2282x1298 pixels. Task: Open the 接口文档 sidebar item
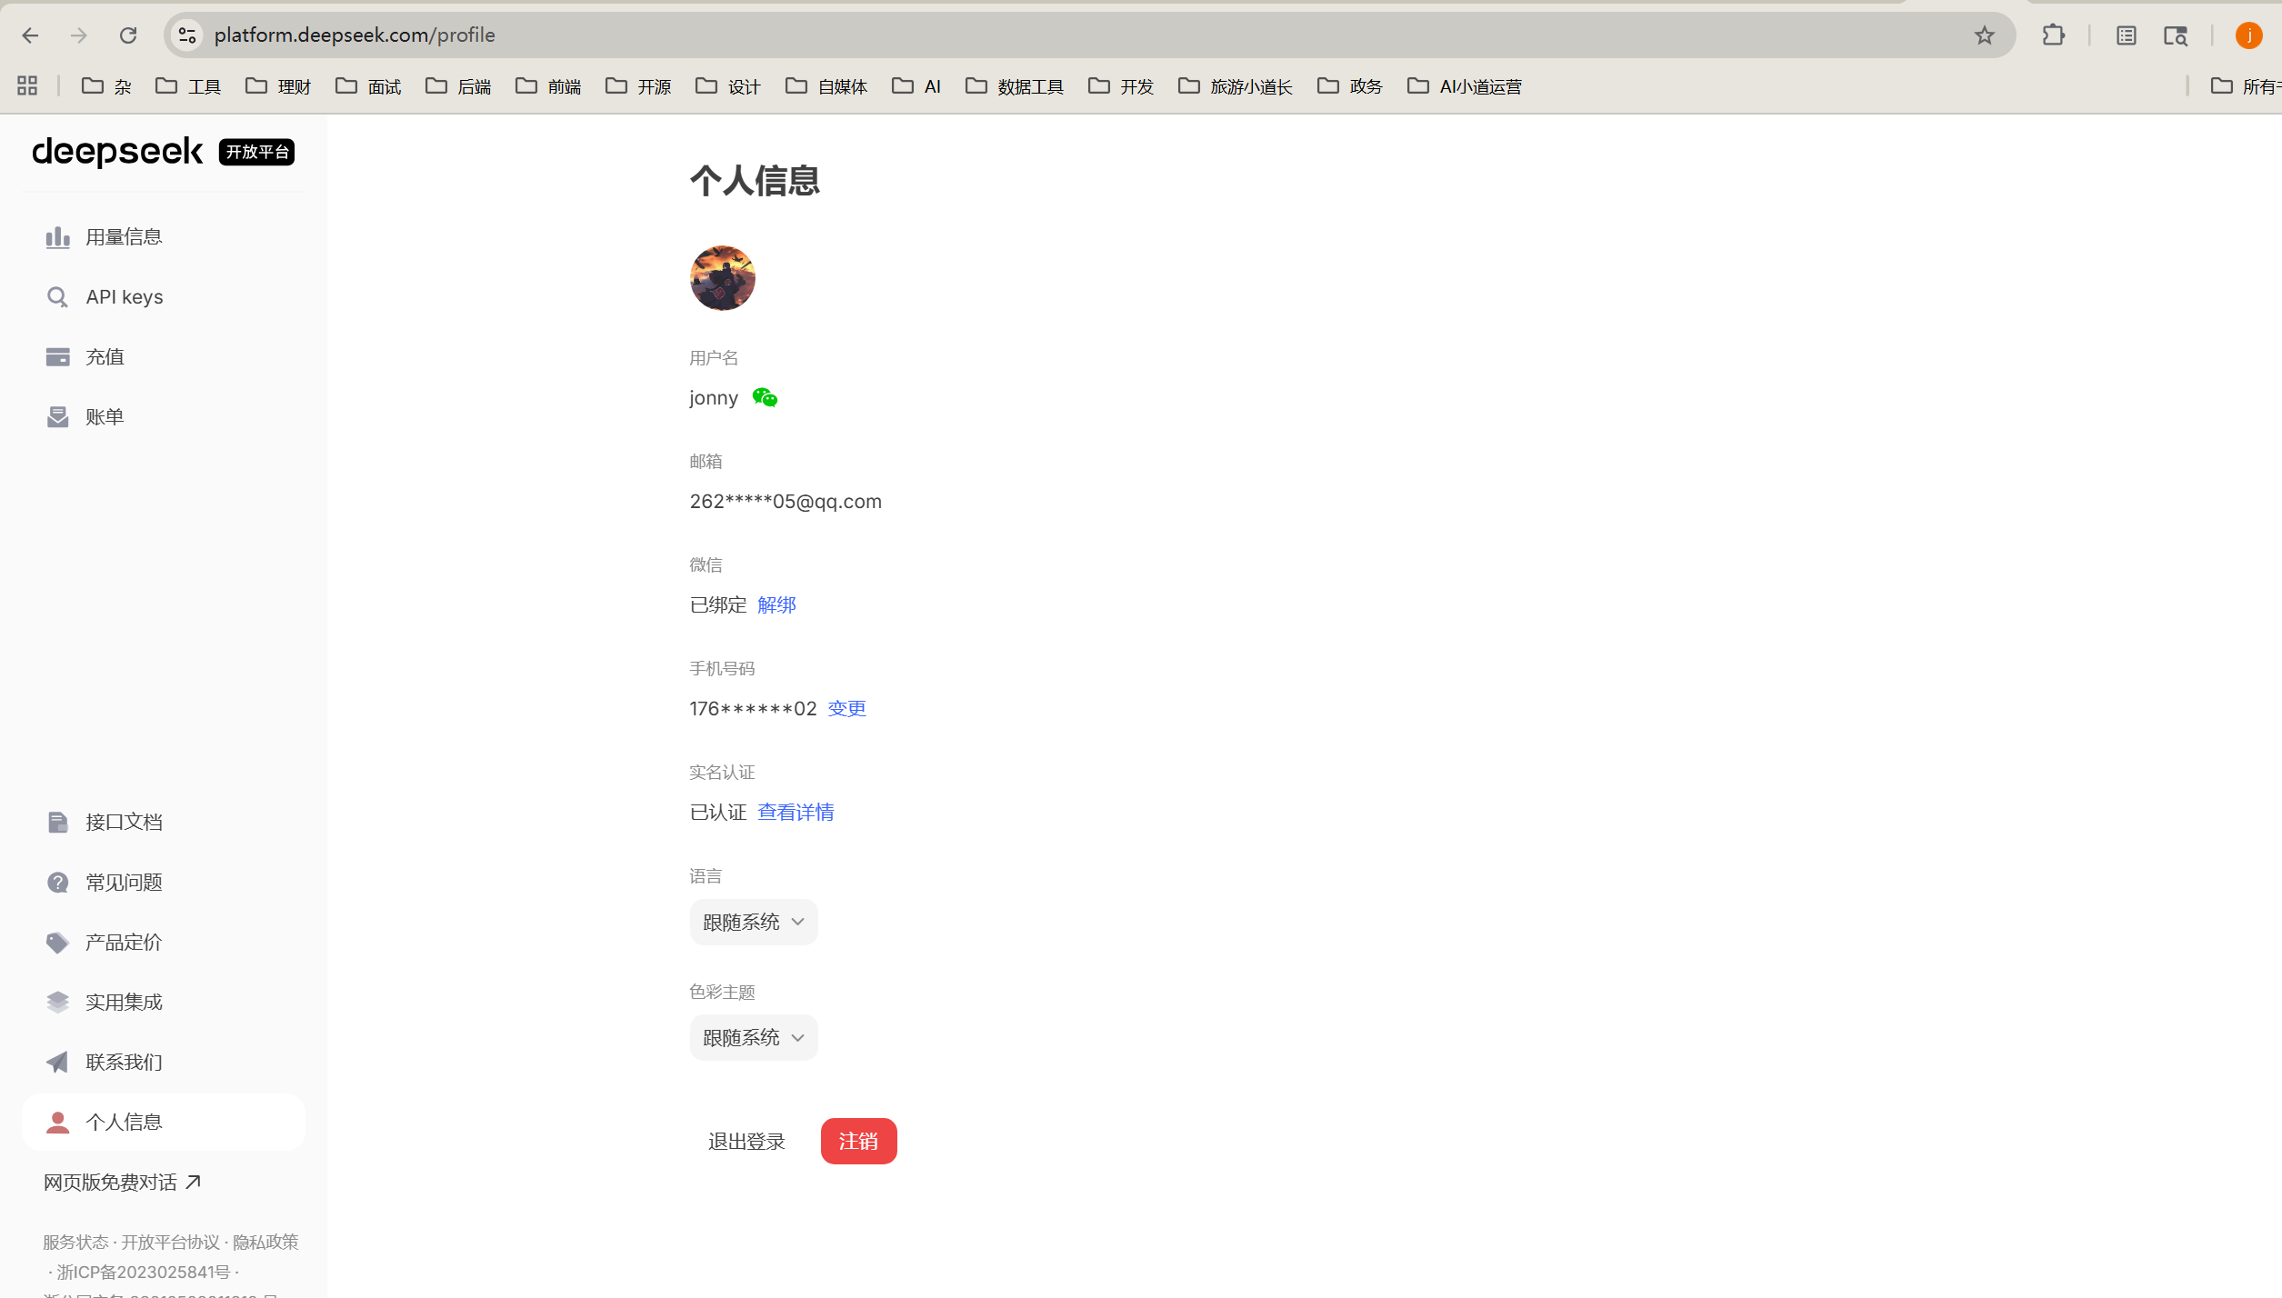tap(124, 823)
